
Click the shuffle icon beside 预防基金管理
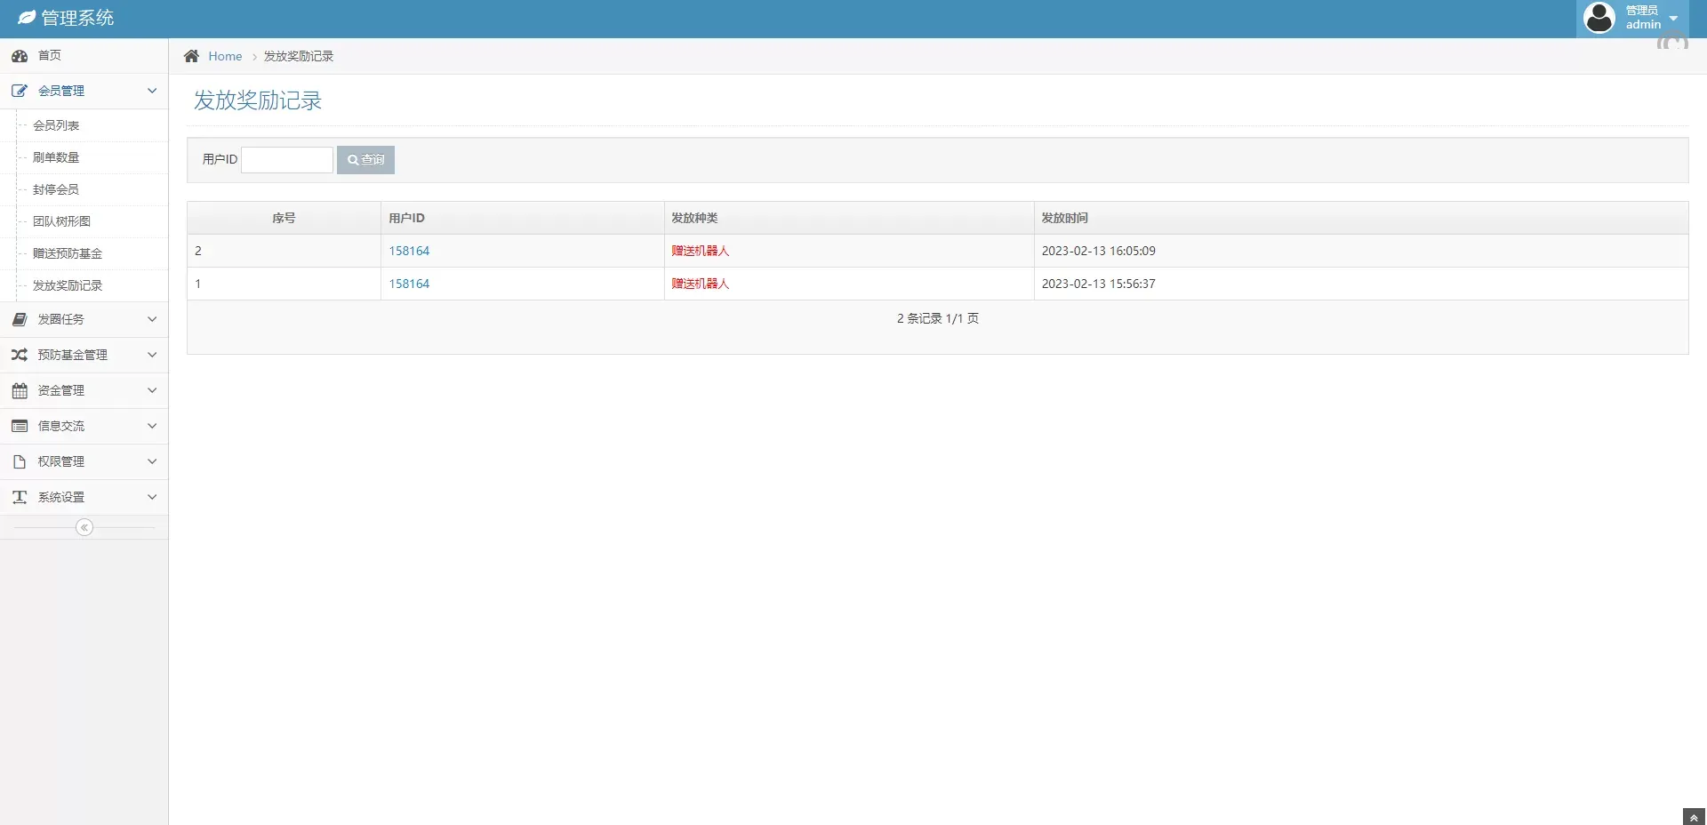tap(20, 355)
